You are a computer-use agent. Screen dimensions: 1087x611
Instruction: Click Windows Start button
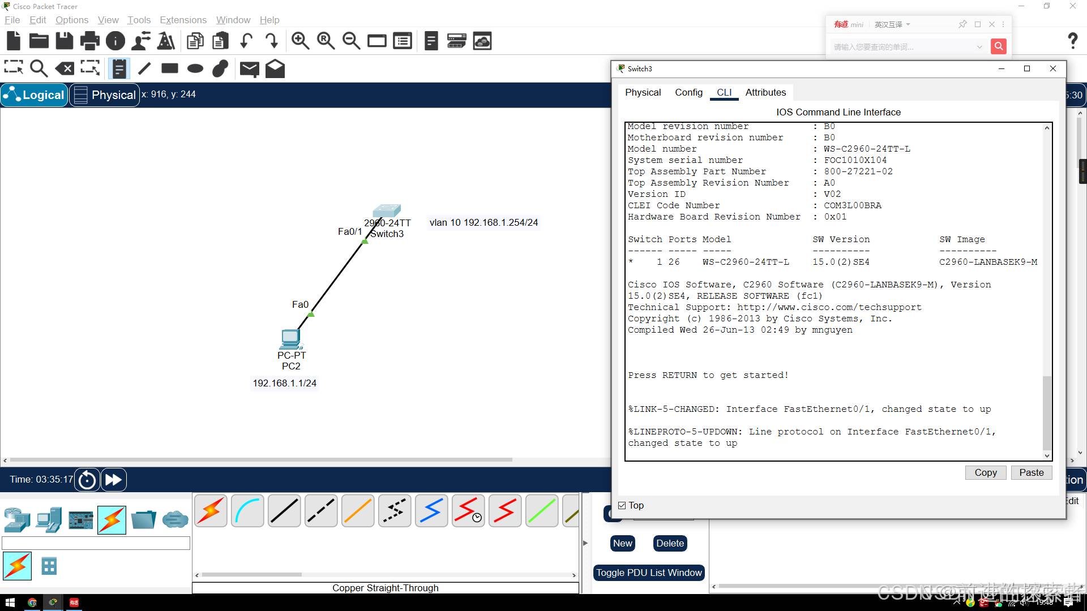10,603
